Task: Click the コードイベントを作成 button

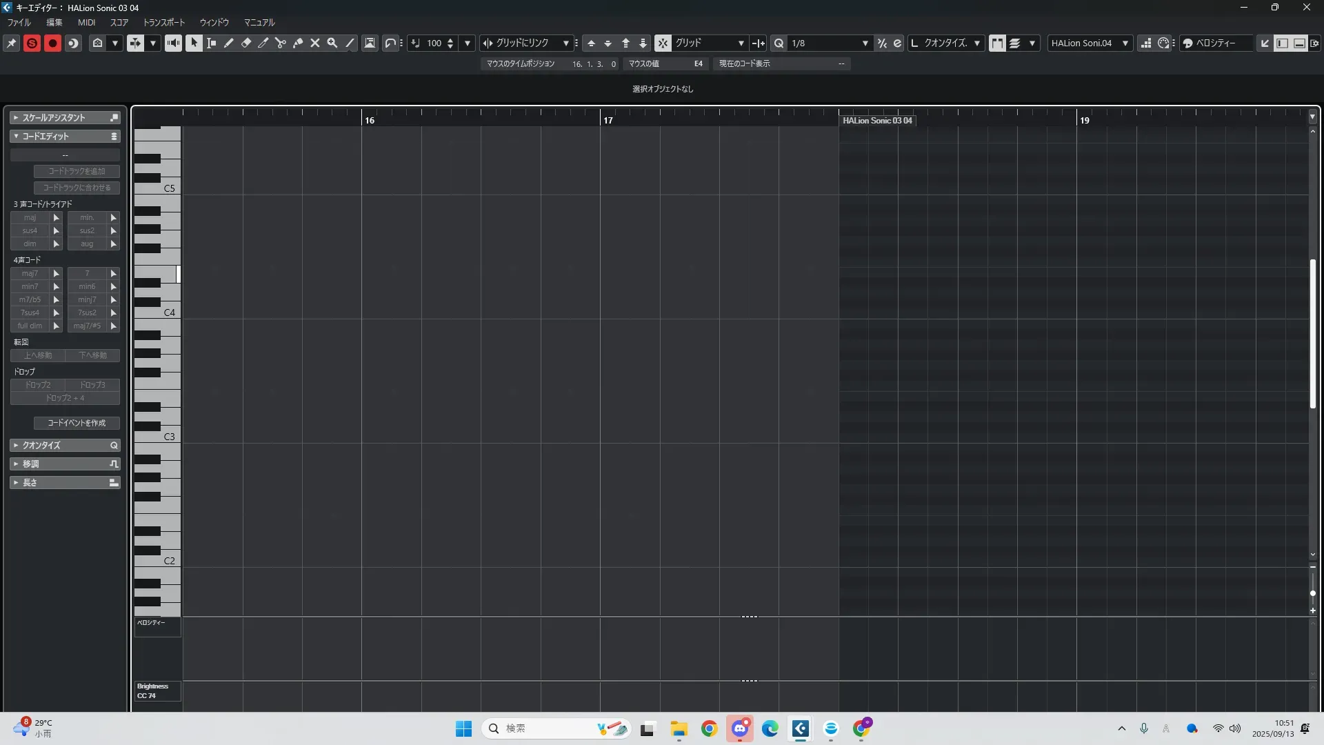Action: (77, 423)
